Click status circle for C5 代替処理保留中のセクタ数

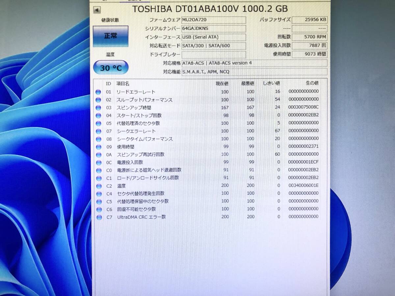99,202
